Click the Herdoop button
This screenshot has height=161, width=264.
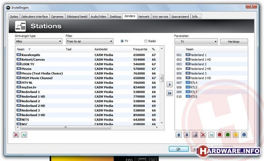point(234,42)
